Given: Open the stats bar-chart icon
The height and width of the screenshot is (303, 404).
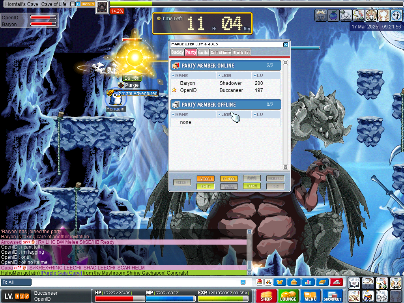Looking at the screenshot, I should point(308,282).
